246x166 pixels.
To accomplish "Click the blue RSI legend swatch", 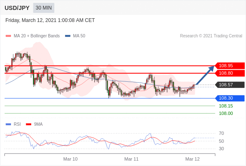I will 8,124.
